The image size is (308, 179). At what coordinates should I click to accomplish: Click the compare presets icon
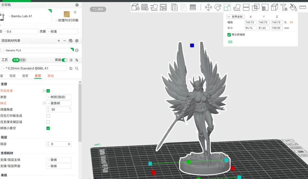pyautogui.click(x=77, y=60)
